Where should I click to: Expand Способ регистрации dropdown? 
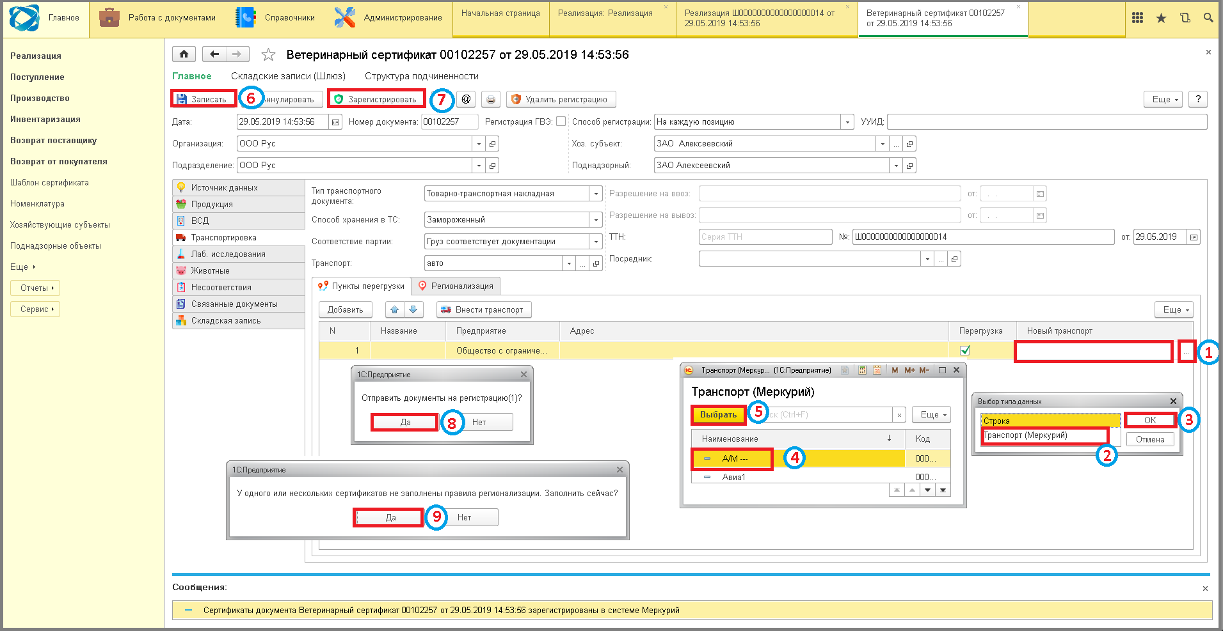[847, 122]
